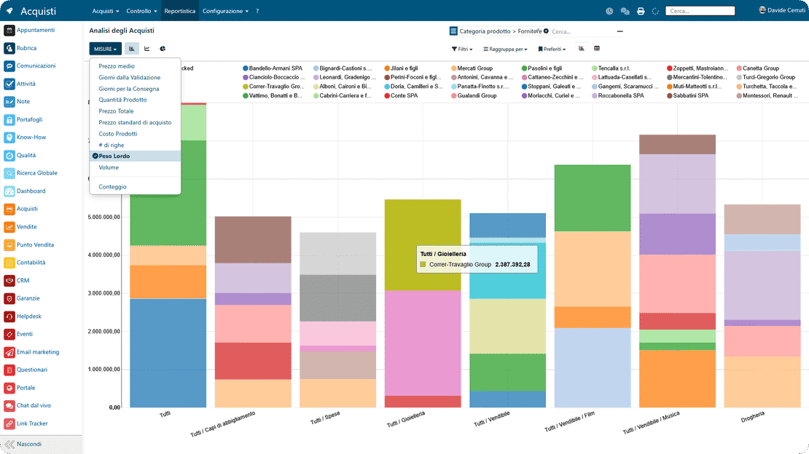Open the Email marketing sidebar link
Image resolution: width=809 pixels, height=454 pixels.
[x=38, y=352]
